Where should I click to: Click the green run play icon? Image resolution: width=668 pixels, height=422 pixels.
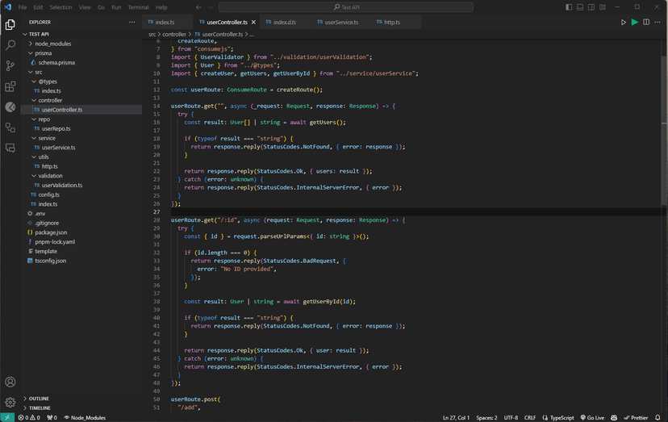(x=635, y=23)
